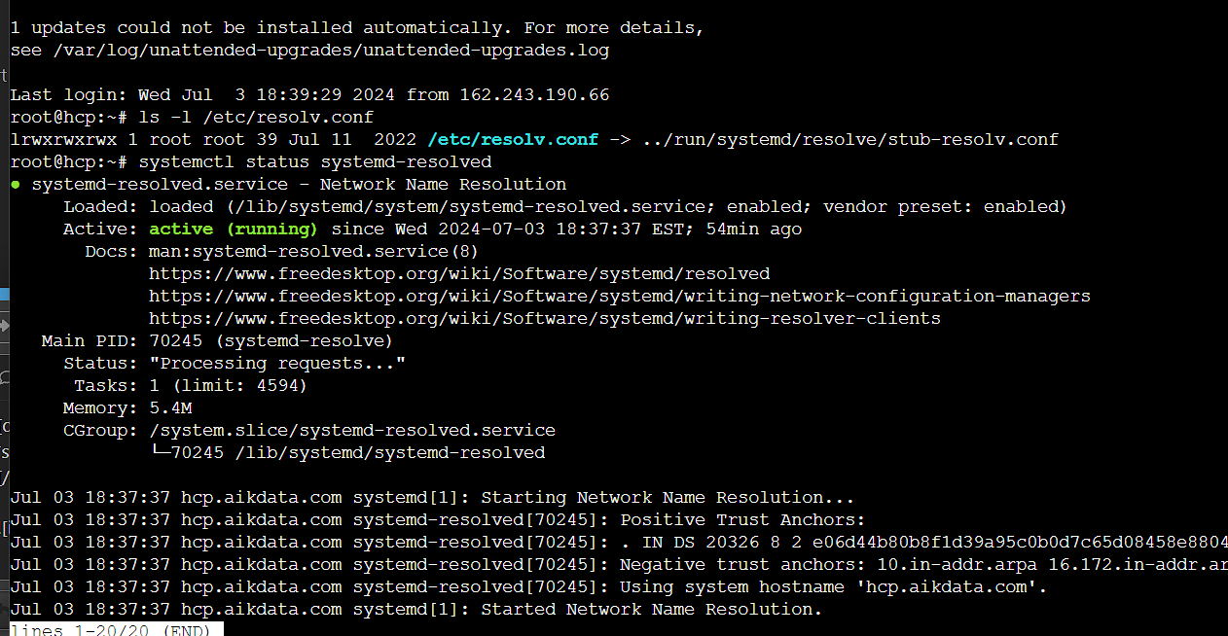
Task: Click the highlighted /etc/resolv.conf symlink name
Action: (x=513, y=140)
